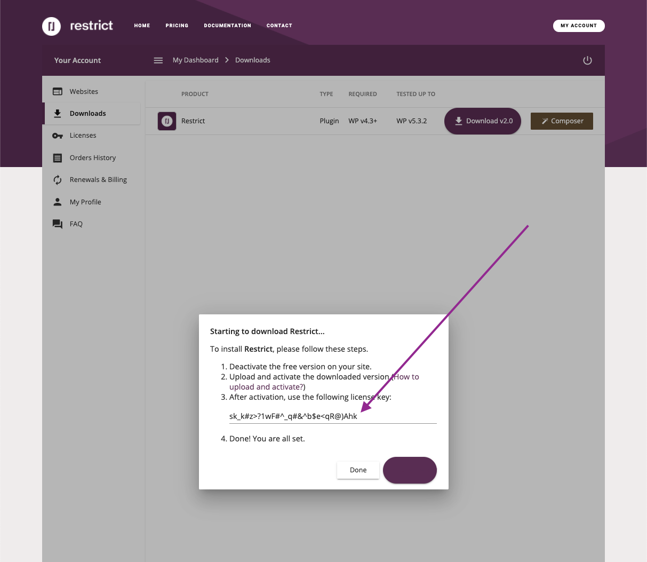Click 'Deactivate the free version' step text
Viewport: 647px width, 562px height.
point(300,367)
